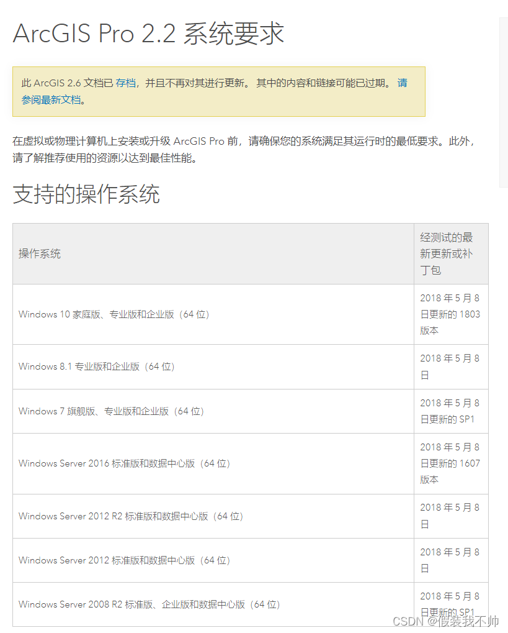The width and height of the screenshot is (508, 633).
Task: Select the ArcGIS Pro 2.2 系统要求 heading
Action: pos(148,33)
